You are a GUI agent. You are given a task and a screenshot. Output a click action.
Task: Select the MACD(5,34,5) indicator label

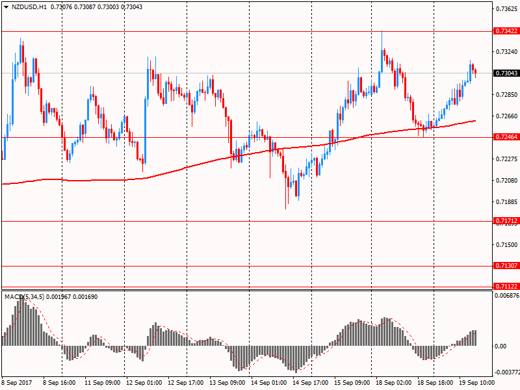[x=24, y=297]
